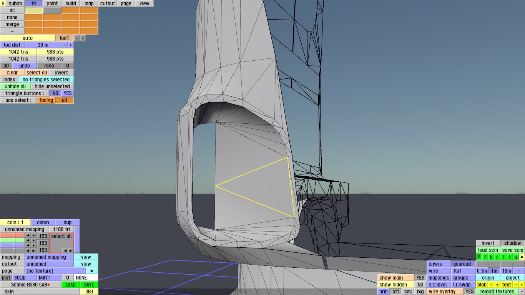
Task: Open the cutout tab in the top bar
Action: pyautogui.click(x=108, y=3)
